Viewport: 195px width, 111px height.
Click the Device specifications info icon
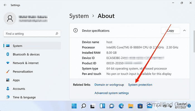pos(75,30)
